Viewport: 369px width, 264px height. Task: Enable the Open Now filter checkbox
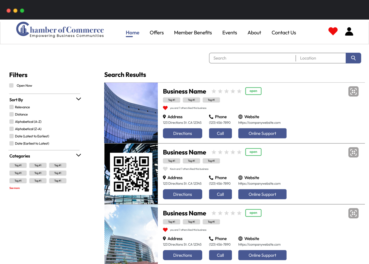click(11, 86)
